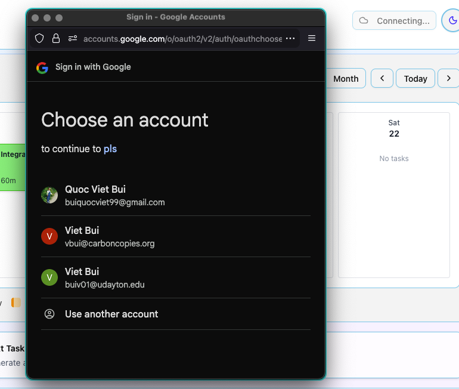
Task: Click the Connecting... status button
Action: [394, 20]
